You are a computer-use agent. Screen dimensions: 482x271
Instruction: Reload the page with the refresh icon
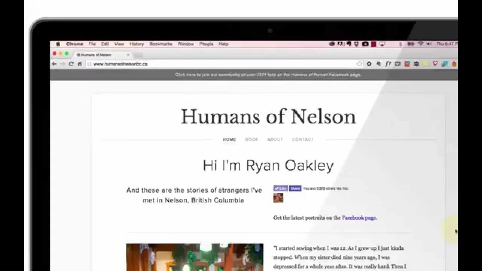pyautogui.click(x=71, y=64)
